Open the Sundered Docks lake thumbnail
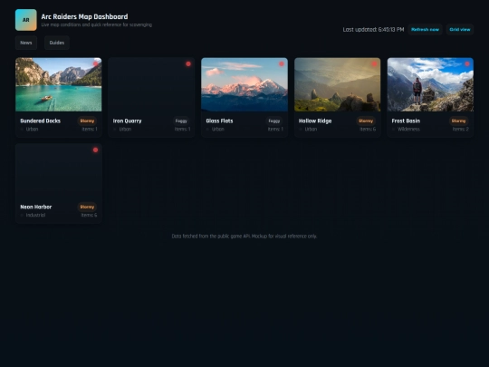Screen dimensions: 489x367 [x=59, y=84]
